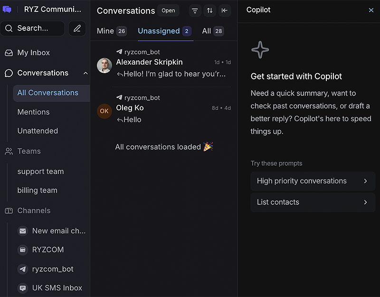Expand the Teams section
The height and width of the screenshot is (297, 380).
click(28, 151)
